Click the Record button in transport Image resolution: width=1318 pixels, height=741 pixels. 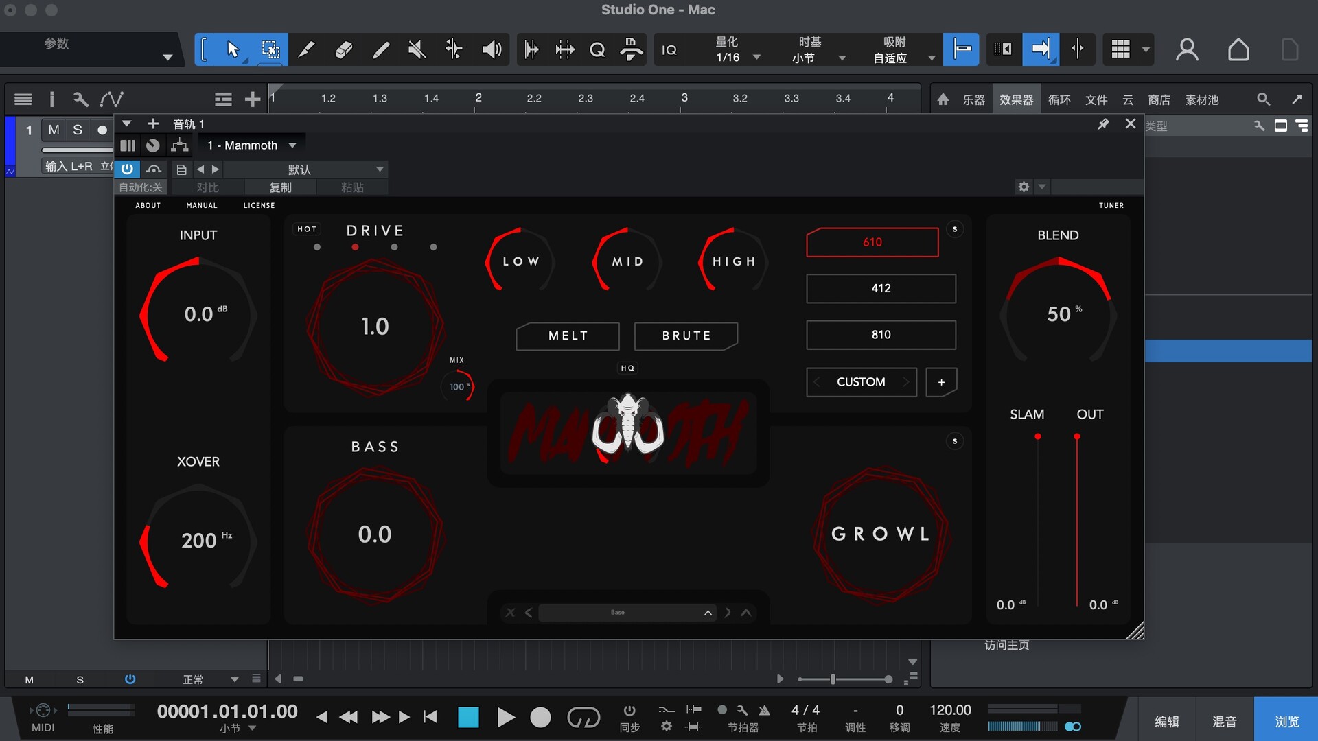click(540, 718)
